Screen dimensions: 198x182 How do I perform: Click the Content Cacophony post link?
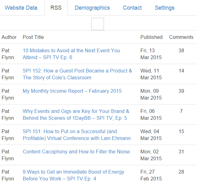coord(76,152)
